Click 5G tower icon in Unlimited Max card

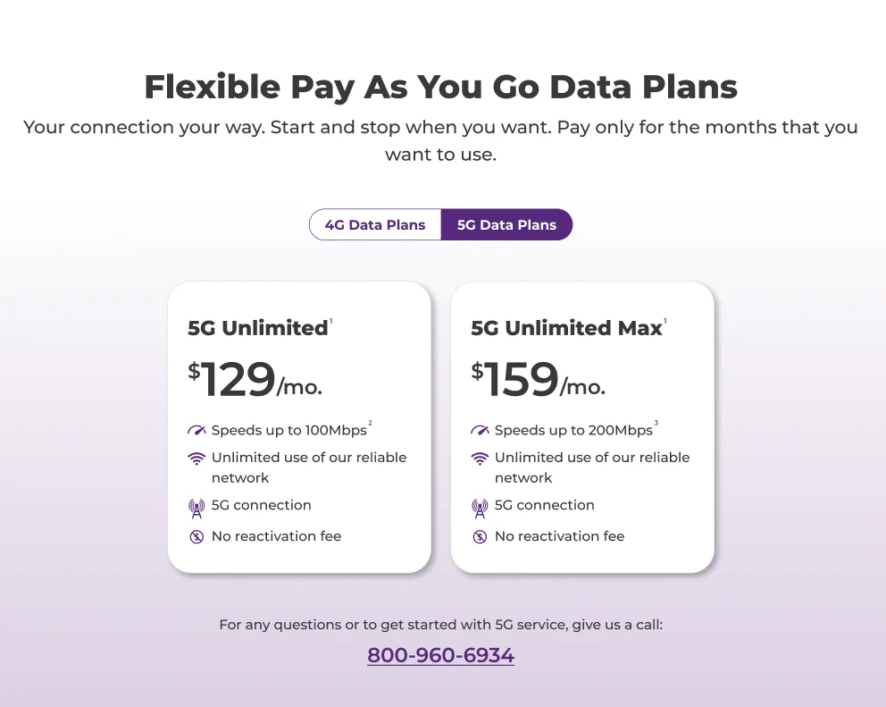tap(480, 508)
